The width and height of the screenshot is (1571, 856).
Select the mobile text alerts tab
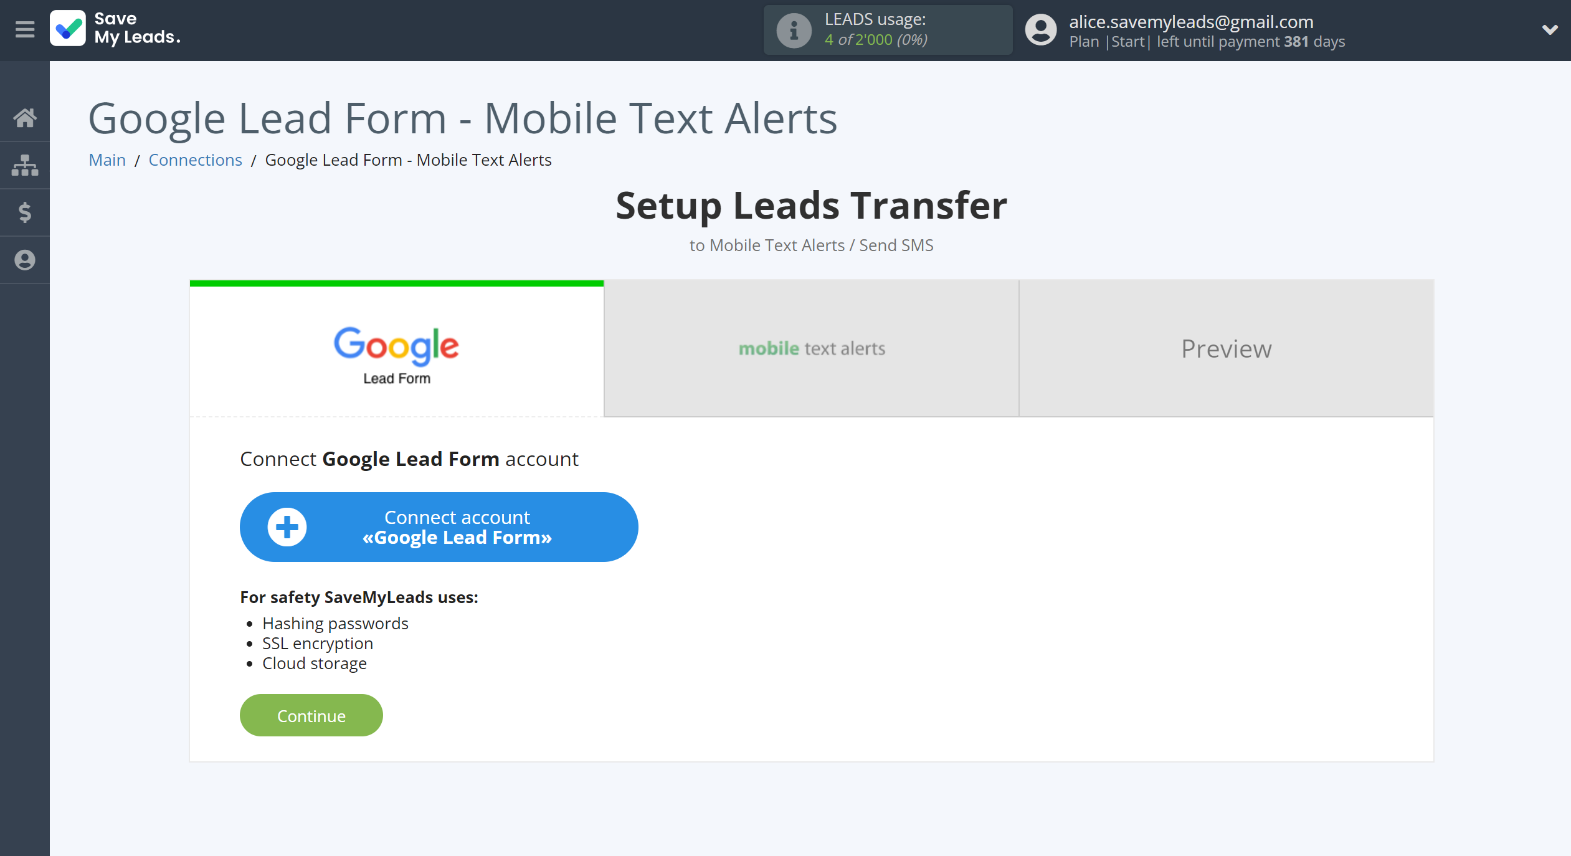810,347
